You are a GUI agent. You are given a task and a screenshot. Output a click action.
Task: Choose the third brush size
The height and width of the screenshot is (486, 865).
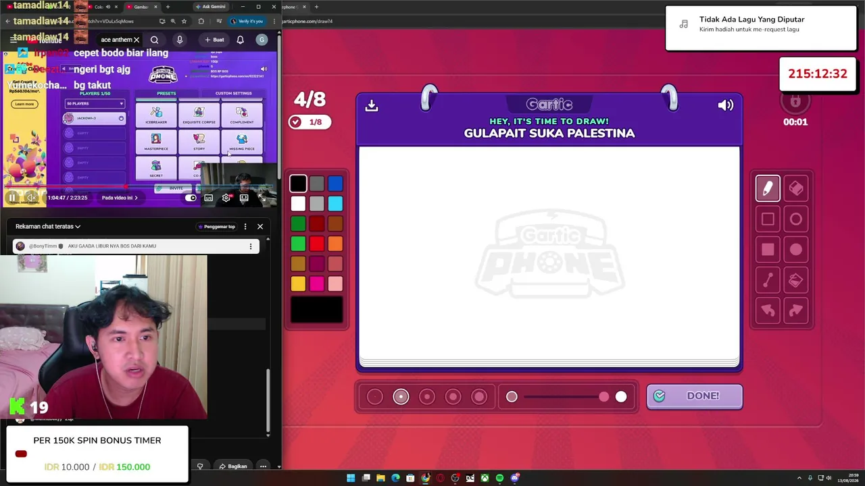point(427,397)
